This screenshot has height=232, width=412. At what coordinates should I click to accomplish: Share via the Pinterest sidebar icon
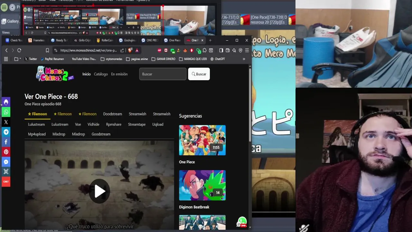[x=6, y=152]
